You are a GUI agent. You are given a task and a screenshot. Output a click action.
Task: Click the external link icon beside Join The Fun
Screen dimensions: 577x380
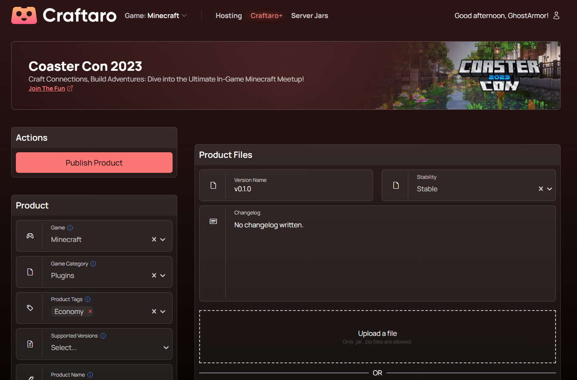[x=70, y=88]
